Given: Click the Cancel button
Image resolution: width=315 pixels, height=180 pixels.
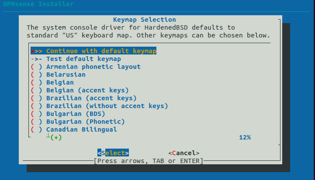Looking at the screenshot, I should coord(184,153).
